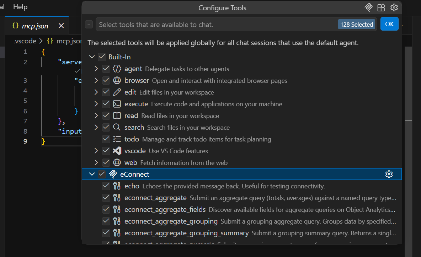Collapse the Built-In tools section
421x257 pixels.
point(92,57)
